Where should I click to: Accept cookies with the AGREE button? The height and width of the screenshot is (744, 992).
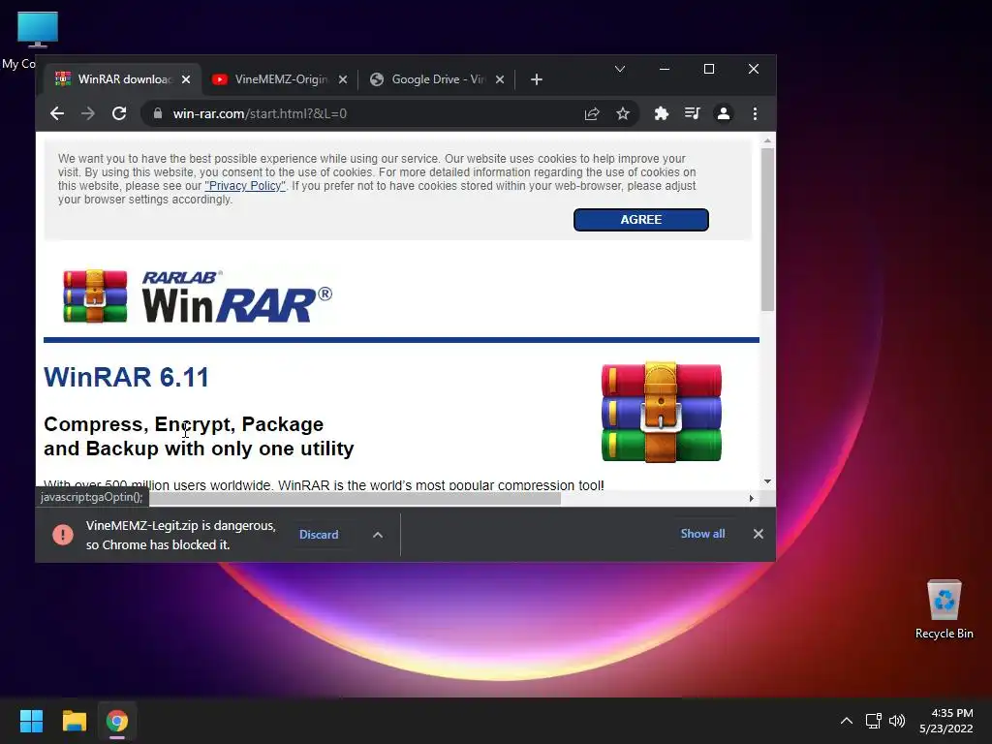(641, 220)
